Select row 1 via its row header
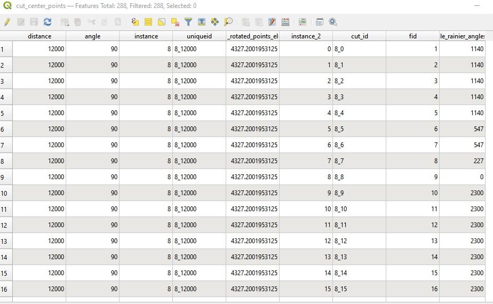 click(x=6, y=49)
